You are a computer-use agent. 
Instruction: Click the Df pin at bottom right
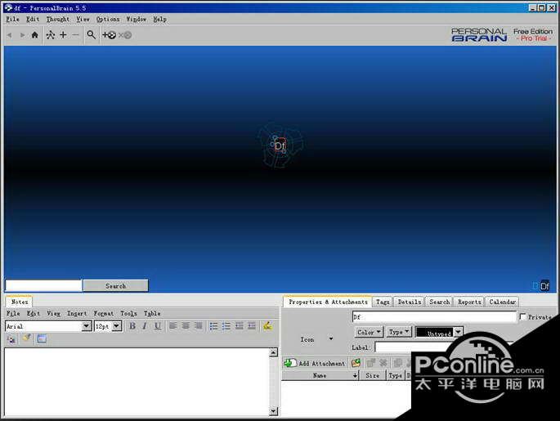(544, 286)
